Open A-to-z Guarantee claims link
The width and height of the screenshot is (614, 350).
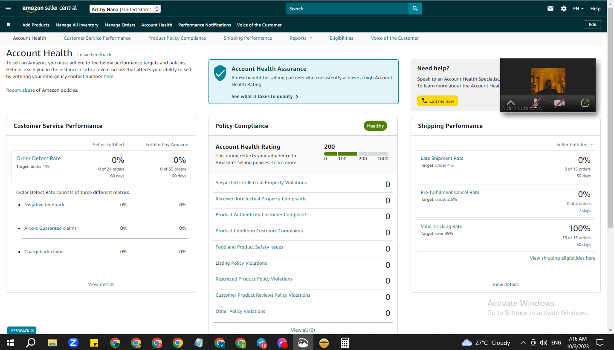(50, 228)
